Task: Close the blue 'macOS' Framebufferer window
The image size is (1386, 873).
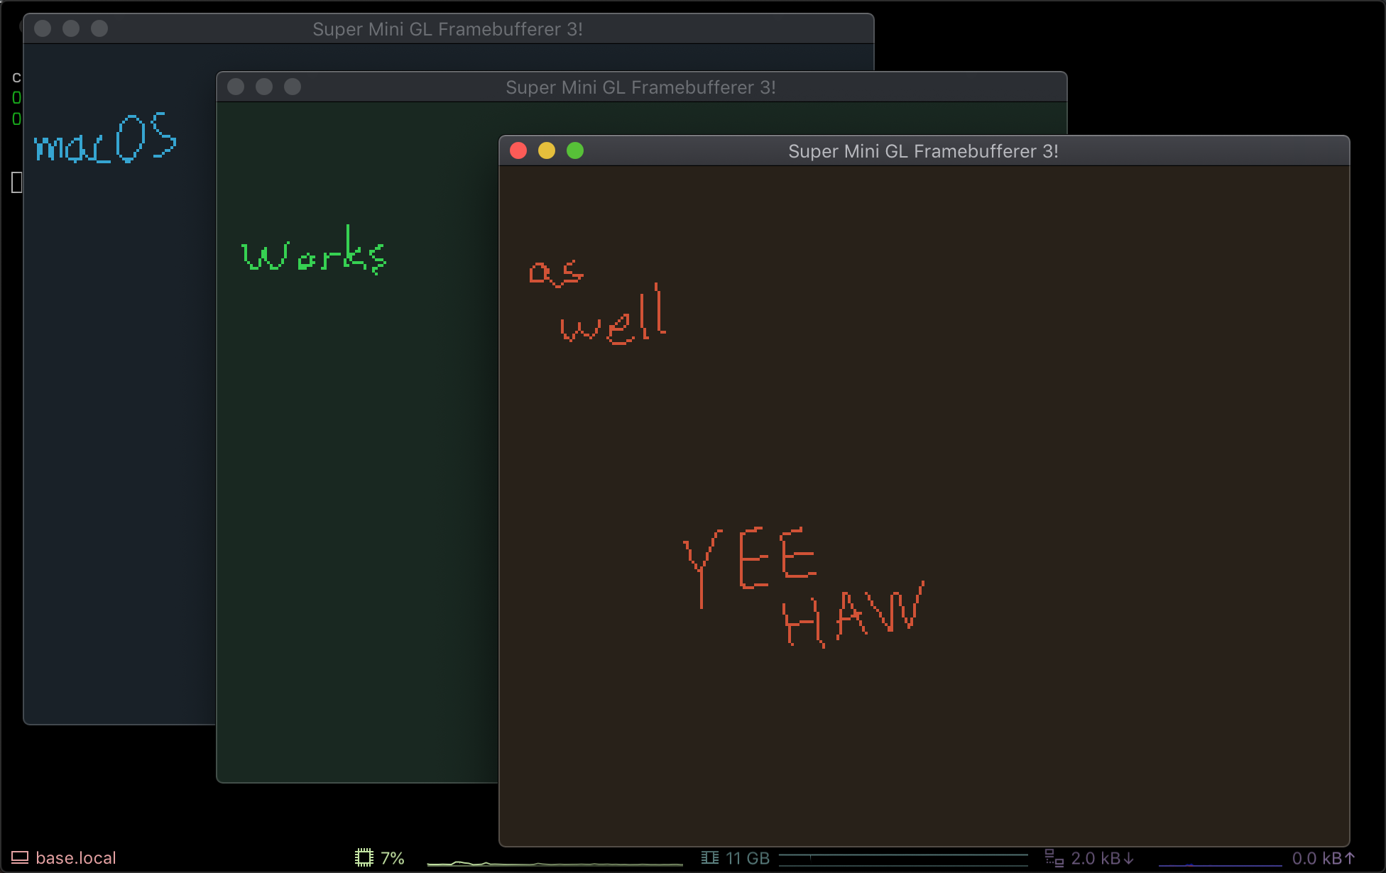Action: (43, 28)
